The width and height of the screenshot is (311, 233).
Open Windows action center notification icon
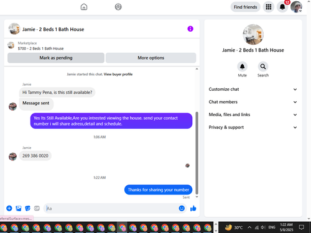[x=302, y=227]
